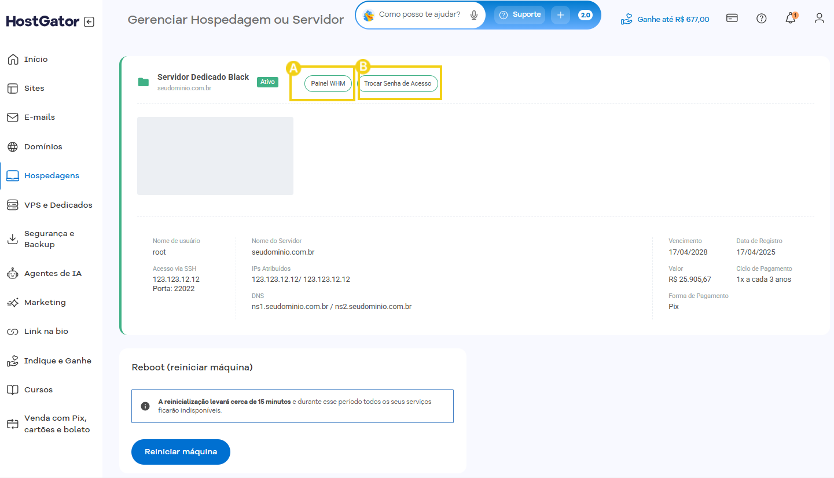Open Cursos in the sidebar
834x478 pixels.
pos(38,389)
